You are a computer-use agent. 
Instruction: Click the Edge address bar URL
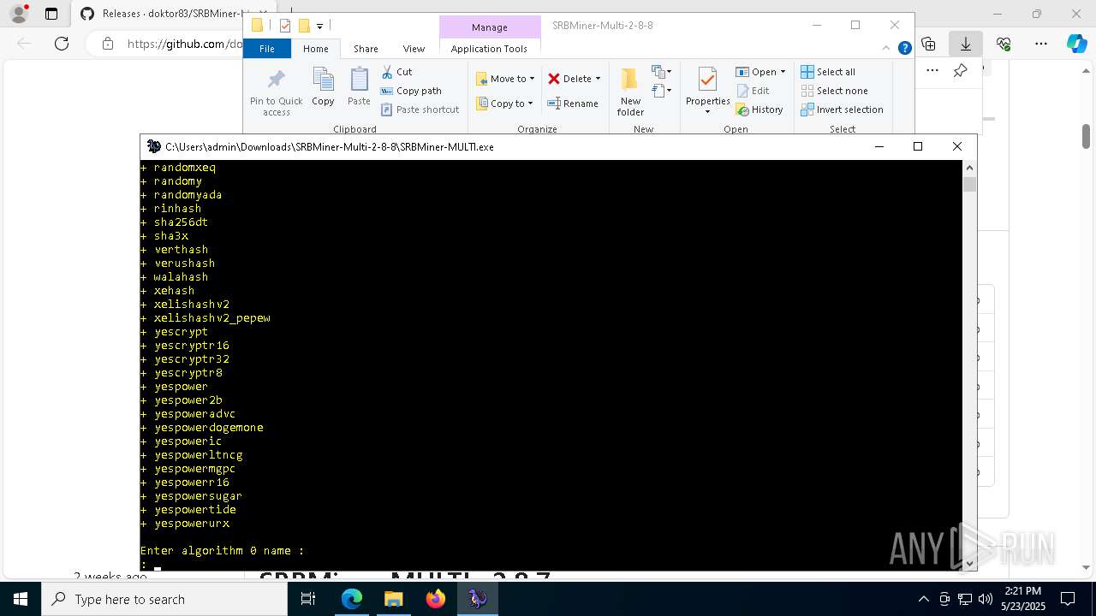(184, 44)
